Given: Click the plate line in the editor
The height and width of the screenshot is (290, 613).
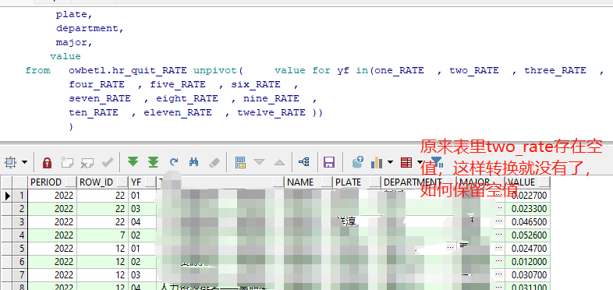Looking at the screenshot, I should [74, 15].
